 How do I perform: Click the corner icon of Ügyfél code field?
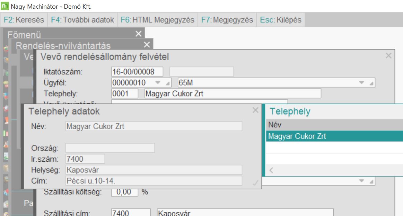click(x=168, y=83)
